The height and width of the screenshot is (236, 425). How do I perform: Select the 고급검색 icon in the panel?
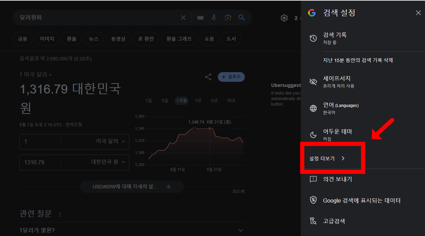click(313, 221)
